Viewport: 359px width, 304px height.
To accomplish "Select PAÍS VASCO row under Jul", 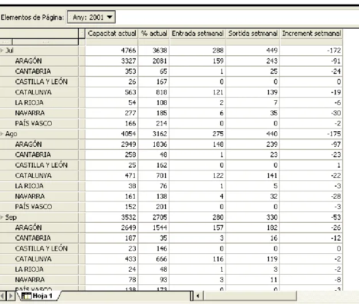I will (39, 123).
